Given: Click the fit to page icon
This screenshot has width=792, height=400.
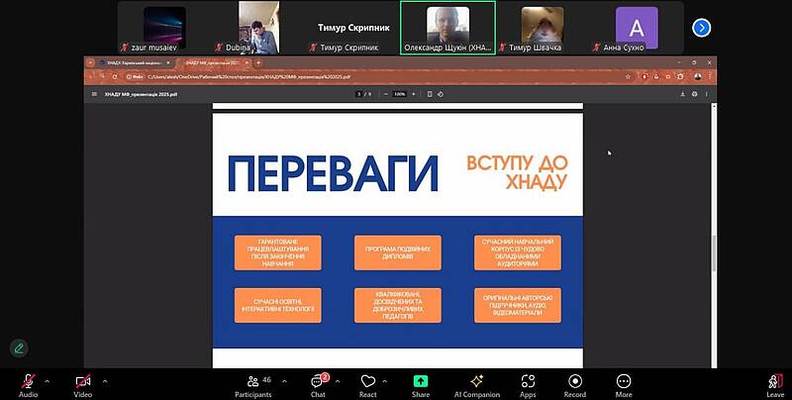Looking at the screenshot, I should coord(430,94).
